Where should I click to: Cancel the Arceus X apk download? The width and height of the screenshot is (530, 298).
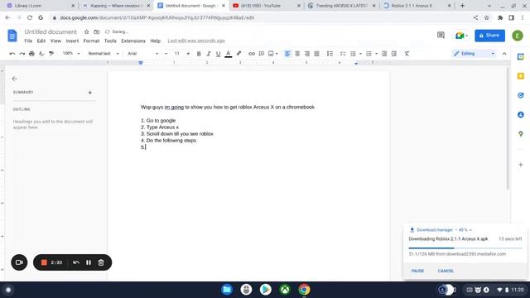click(x=446, y=271)
